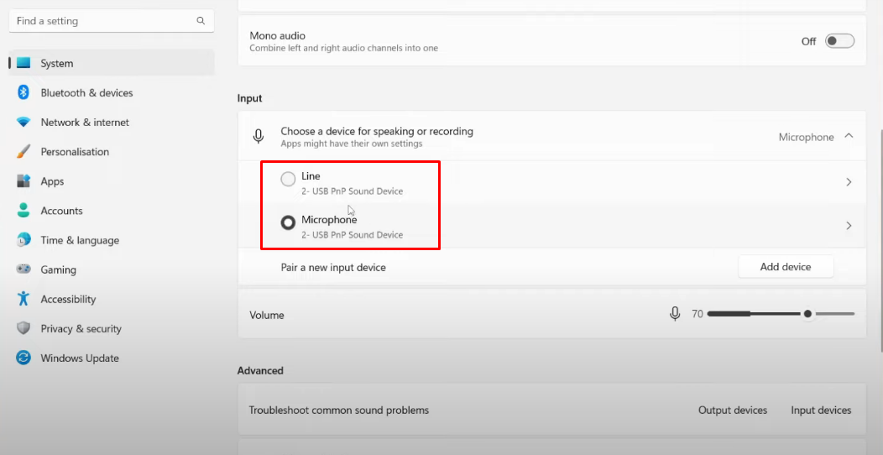Open the Network & internet Wi-Fi icon
This screenshot has width=883, height=455.
(x=24, y=123)
